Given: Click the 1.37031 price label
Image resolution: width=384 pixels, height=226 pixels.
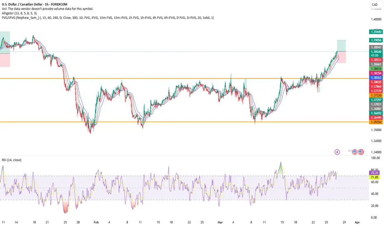Looking at the screenshot, I should pyautogui.click(x=376, y=104).
